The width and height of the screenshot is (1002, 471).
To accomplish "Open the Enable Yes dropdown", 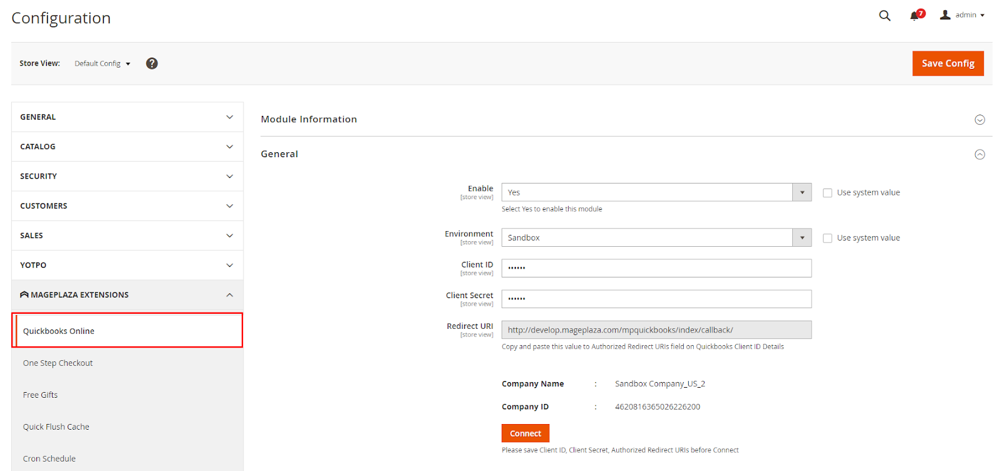I will tap(656, 192).
